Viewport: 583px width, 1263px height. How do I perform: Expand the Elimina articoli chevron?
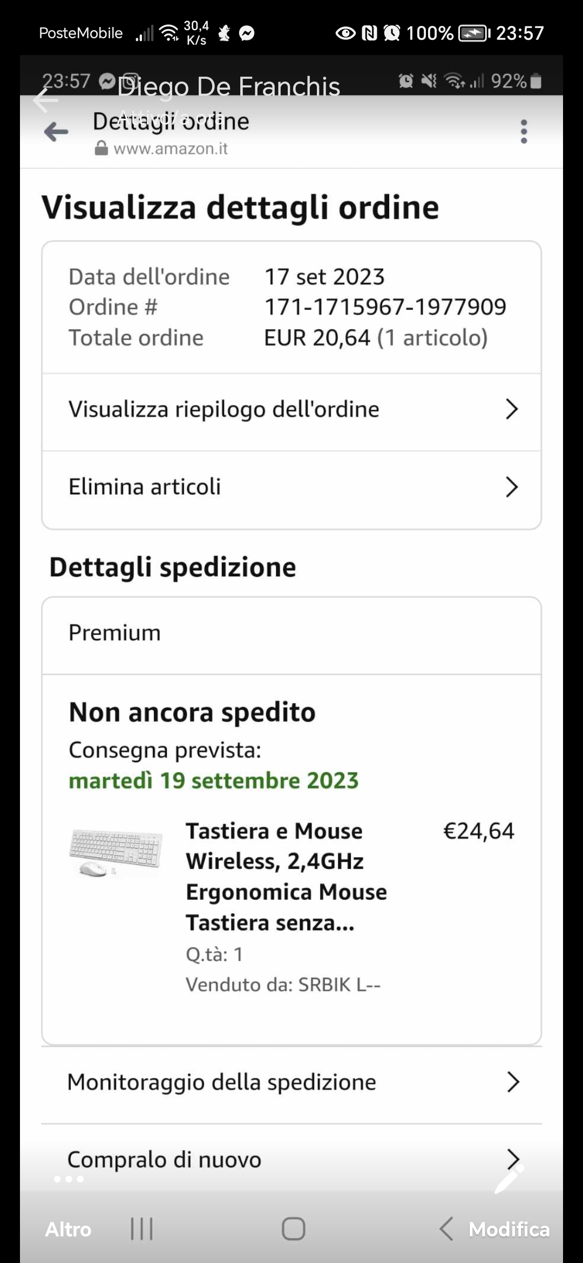tap(512, 487)
